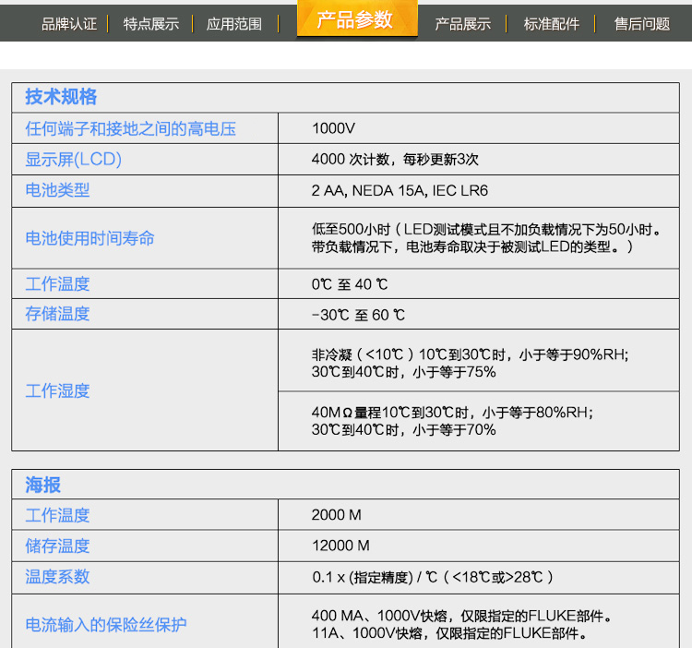The width and height of the screenshot is (692, 648).
Task: Click the 1000V value cell
Action: 333,129
